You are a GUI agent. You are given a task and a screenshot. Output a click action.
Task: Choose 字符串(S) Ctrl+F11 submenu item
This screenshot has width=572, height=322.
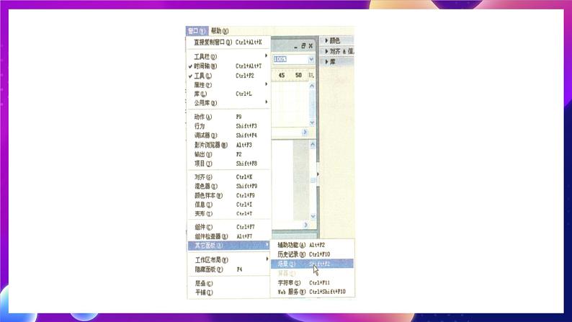pos(312,282)
